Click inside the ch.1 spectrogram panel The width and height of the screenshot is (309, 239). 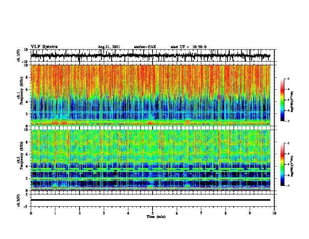151,95
